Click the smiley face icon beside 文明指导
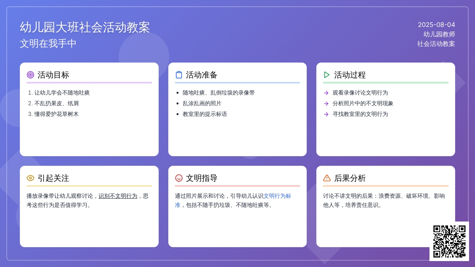 coord(179,178)
